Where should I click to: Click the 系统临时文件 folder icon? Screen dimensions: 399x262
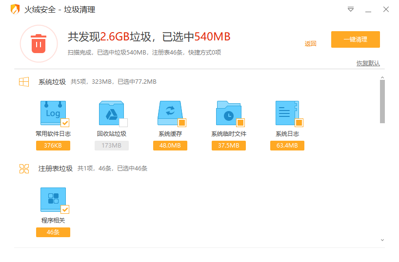point(228,113)
